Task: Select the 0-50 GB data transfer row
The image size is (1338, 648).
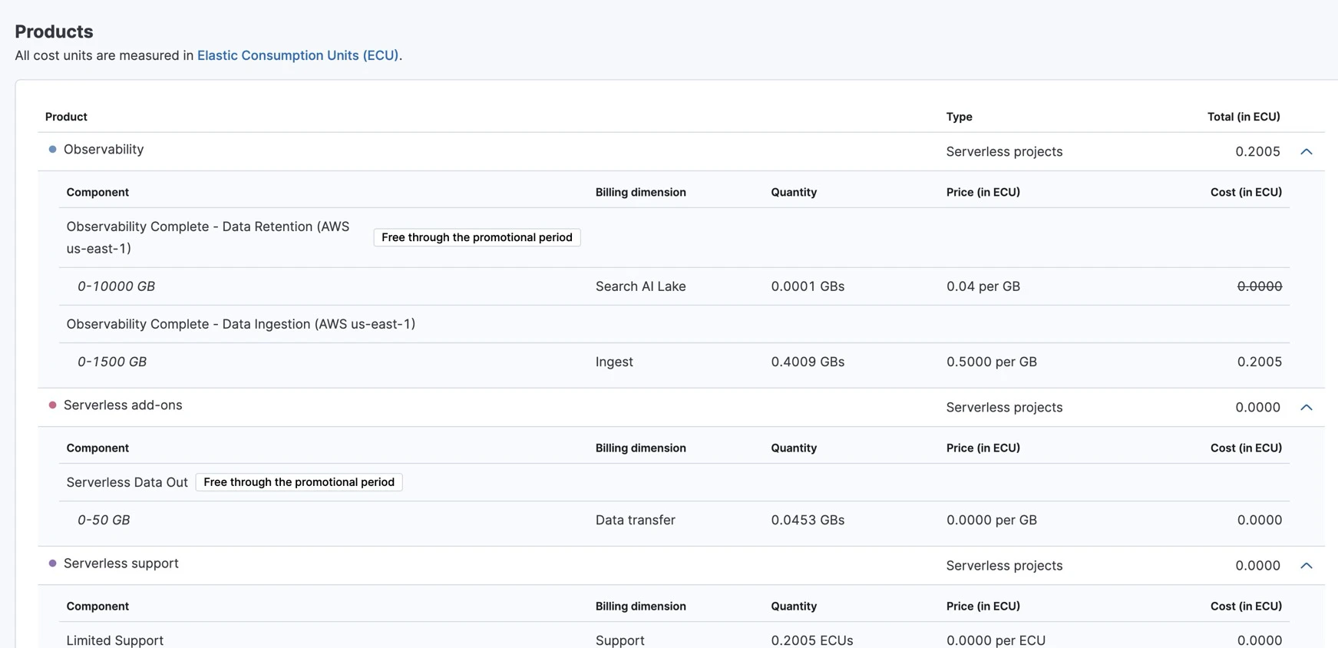Action: [674, 520]
